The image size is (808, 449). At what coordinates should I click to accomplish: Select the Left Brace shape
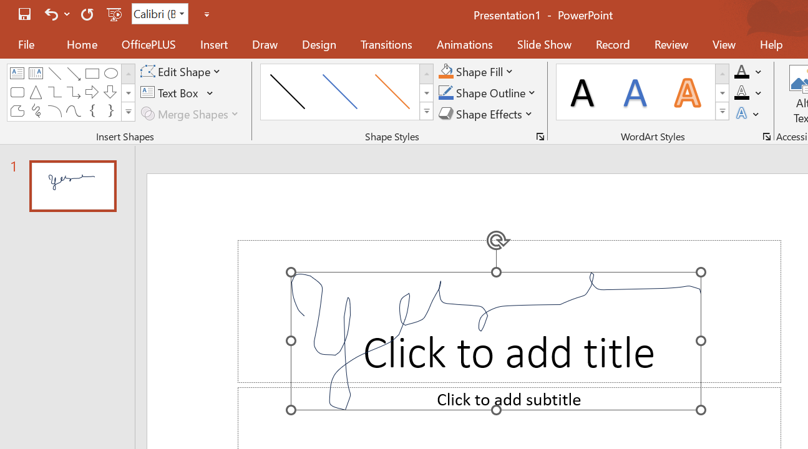click(92, 112)
